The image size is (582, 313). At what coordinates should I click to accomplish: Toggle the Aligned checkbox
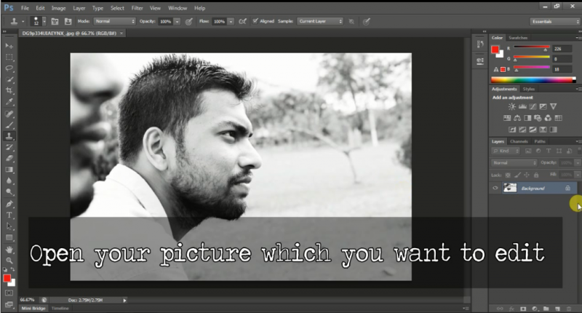(x=254, y=21)
